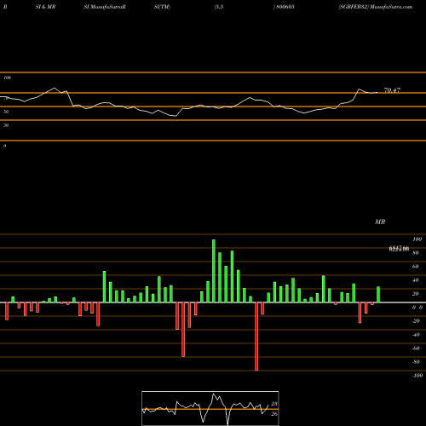Click the "SI MunafaSutraR" header text
Viewport: 426px width, 426px height.
(x=105, y=7)
